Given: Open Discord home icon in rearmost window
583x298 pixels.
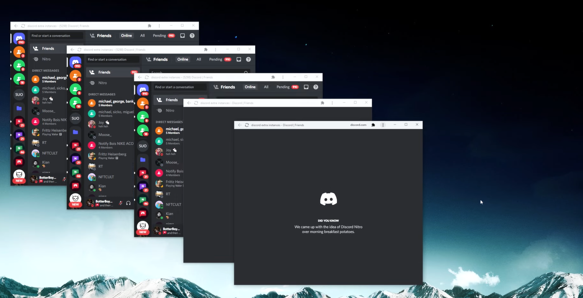Looking at the screenshot, I should pos(19,38).
